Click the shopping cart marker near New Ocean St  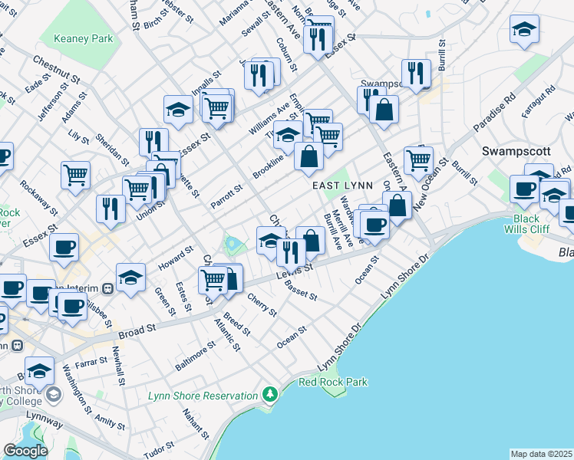pyautogui.click(x=418, y=162)
